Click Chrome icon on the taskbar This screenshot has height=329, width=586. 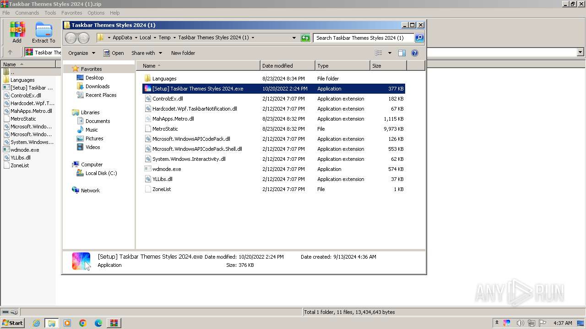point(83,323)
